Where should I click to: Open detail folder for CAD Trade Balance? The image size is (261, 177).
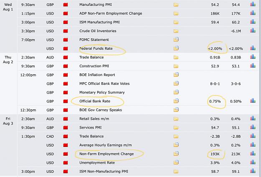click(176, 137)
